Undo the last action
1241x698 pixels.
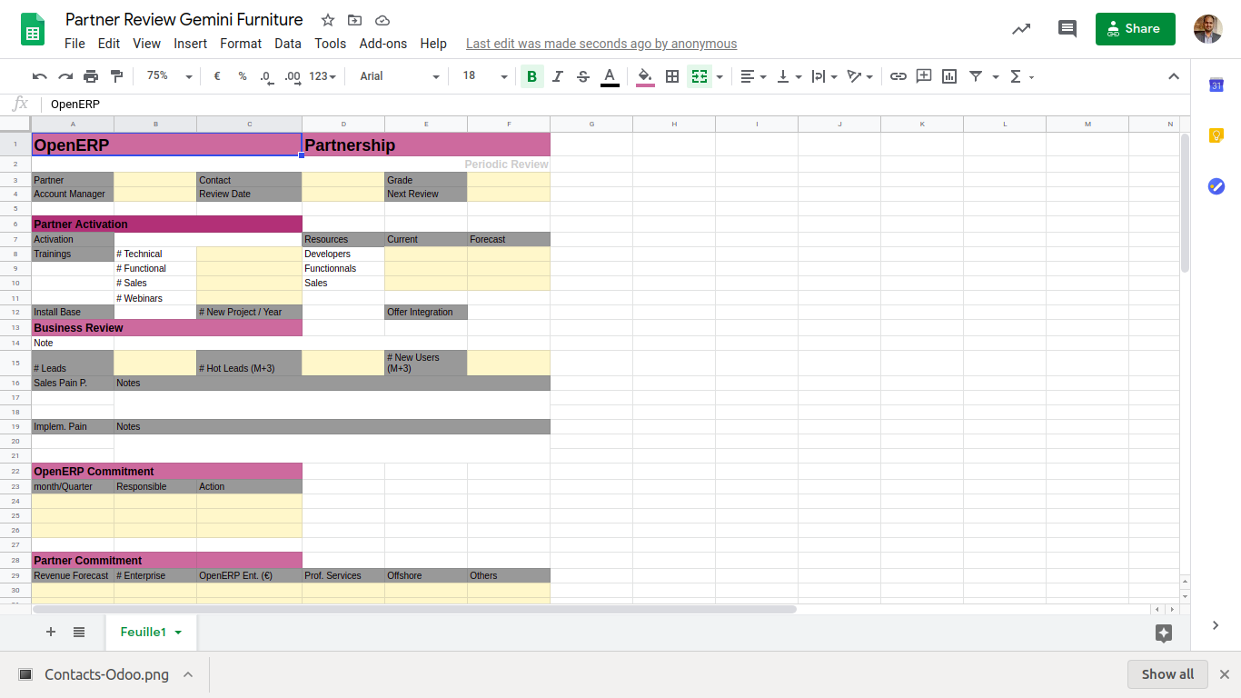pos(40,76)
